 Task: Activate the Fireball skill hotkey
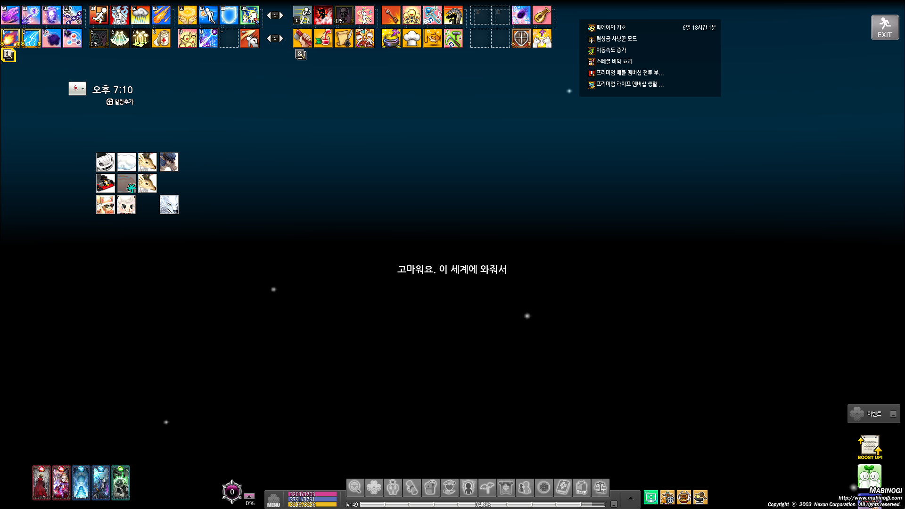click(x=10, y=38)
